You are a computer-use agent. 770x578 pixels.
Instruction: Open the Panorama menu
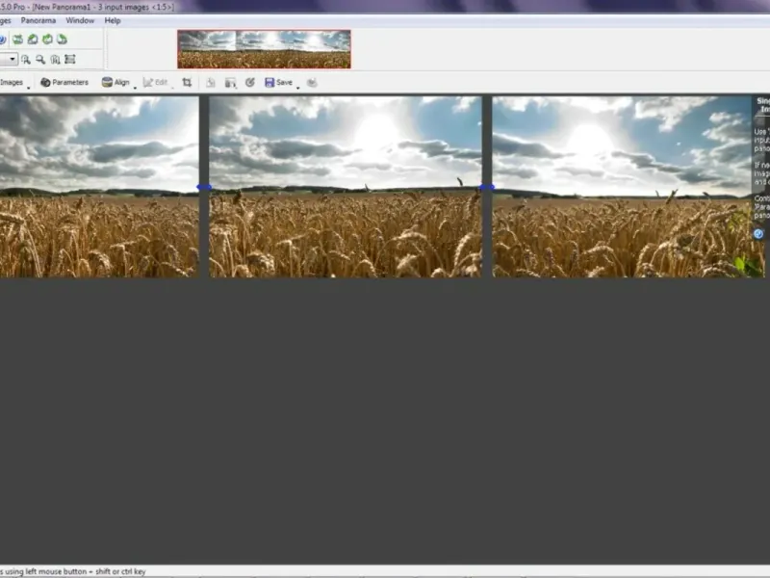coord(38,20)
